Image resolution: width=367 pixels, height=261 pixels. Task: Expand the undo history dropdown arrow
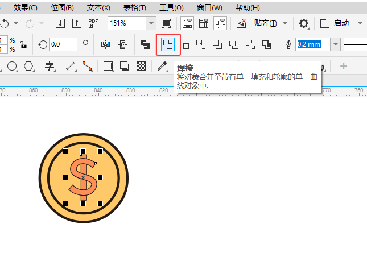coord(16,23)
